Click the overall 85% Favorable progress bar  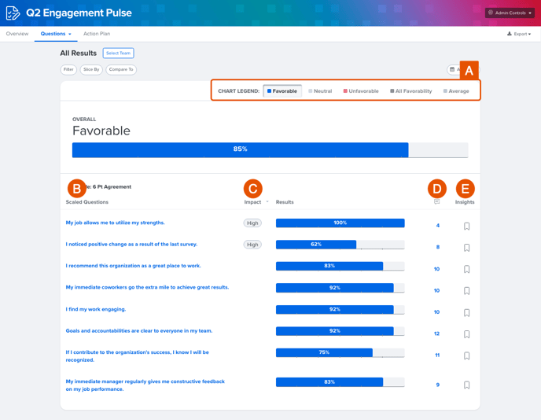point(270,150)
